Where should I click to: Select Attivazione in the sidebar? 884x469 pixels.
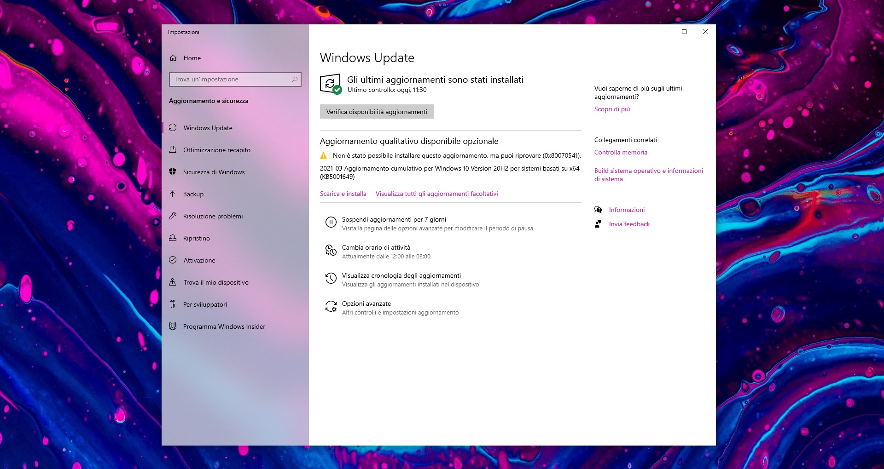pos(235,260)
